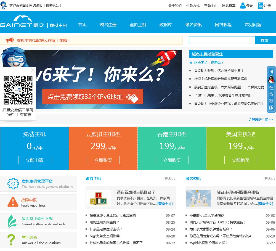Open 景安云虚拟主机，六大网站问题 item
The image size is (276, 251).
coord(229,87)
